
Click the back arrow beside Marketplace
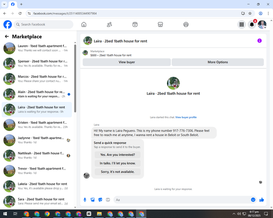(7, 37)
